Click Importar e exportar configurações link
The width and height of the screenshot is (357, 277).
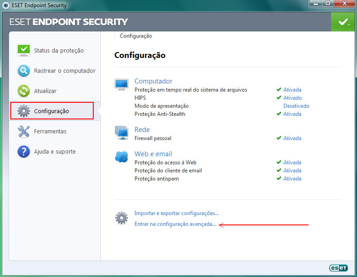[177, 213]
